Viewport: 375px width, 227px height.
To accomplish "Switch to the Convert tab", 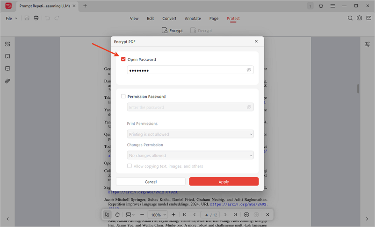I will [x=169, y=18].
